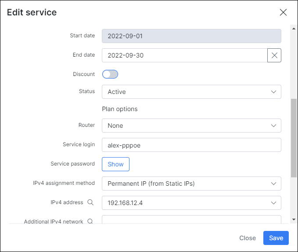The height and width of the screenshot is (252, 298).
Task: Toggle the Discount switch
Action: 110,74
